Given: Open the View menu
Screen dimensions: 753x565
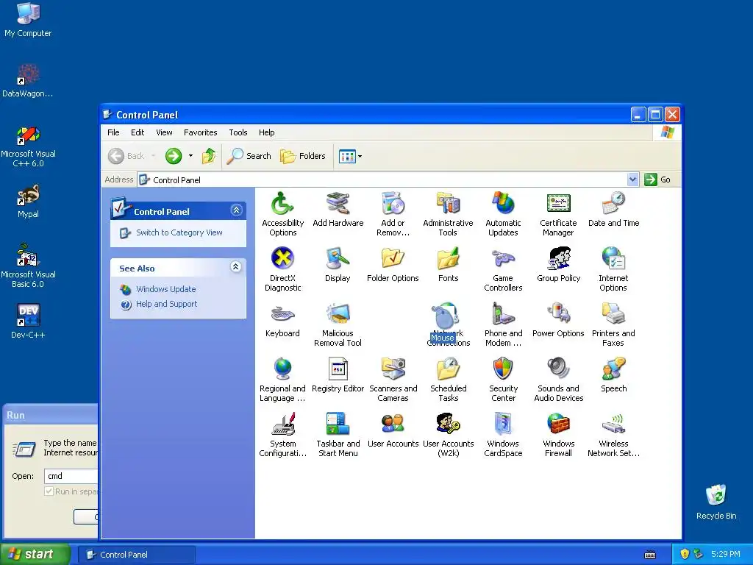Looking at the screenshot, I should click(x=164, y=132).
